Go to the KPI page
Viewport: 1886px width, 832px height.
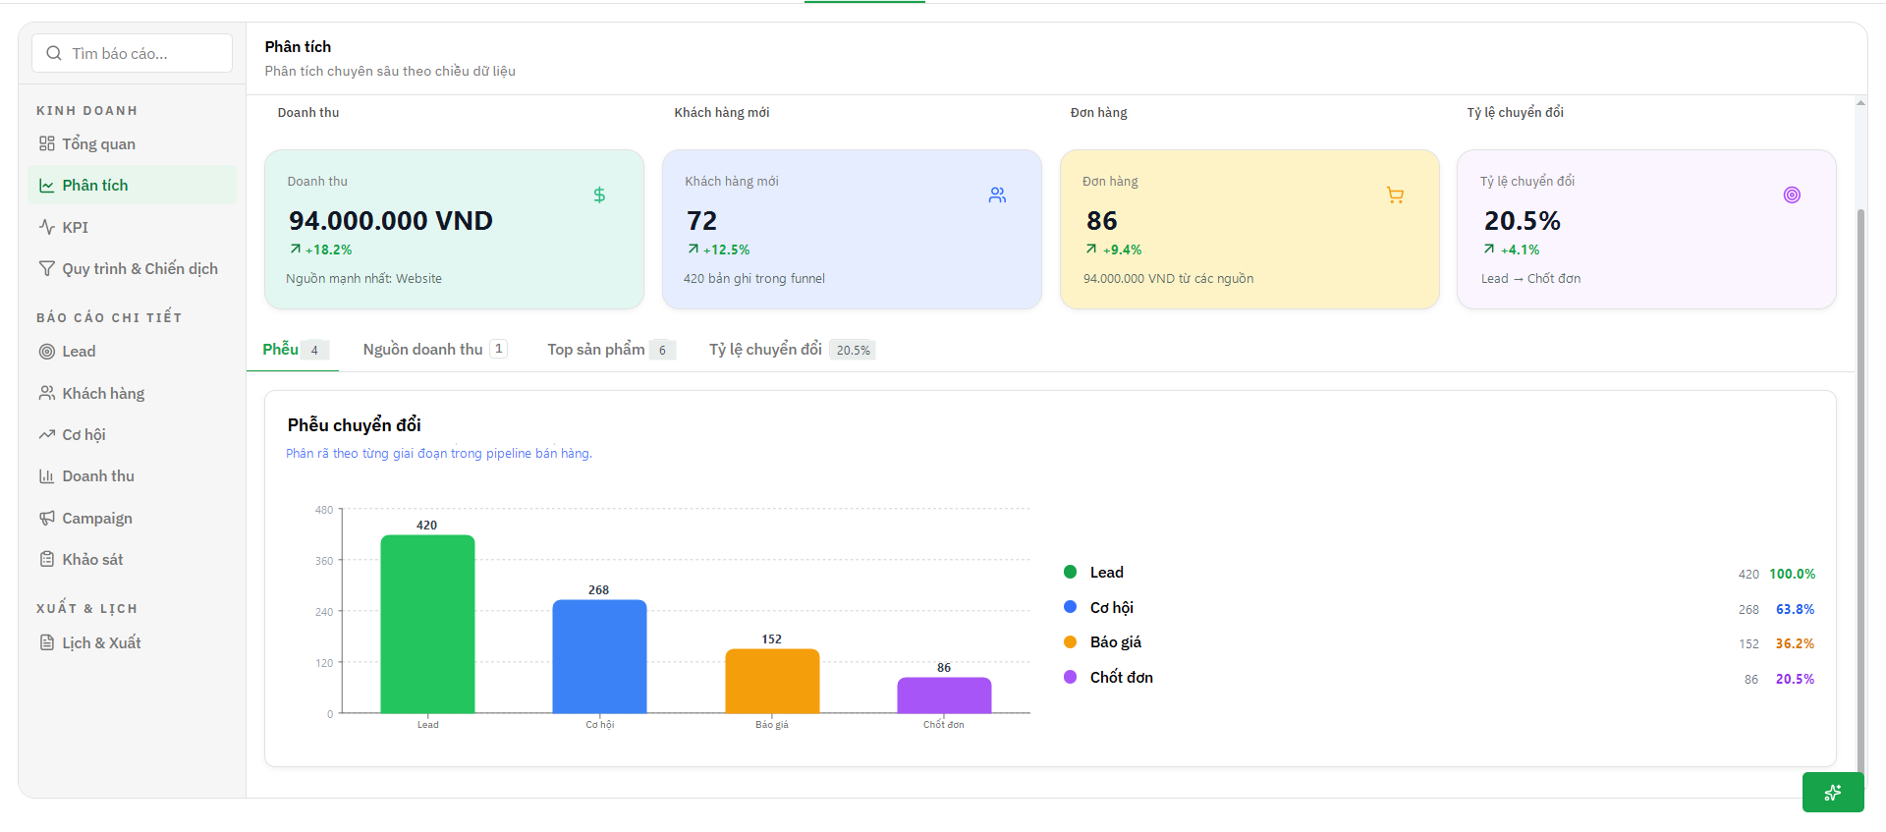pyautogui.click(x=133, y=227)
